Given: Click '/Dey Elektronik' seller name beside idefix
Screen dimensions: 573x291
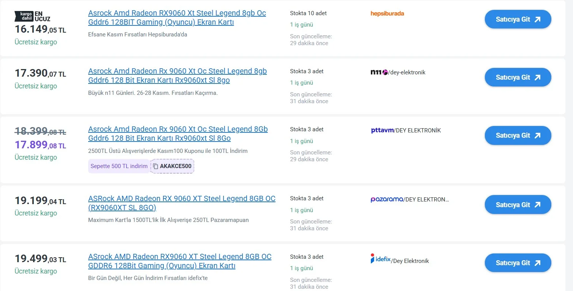Looking at the screenshot, I should click(x=410, y=261).
